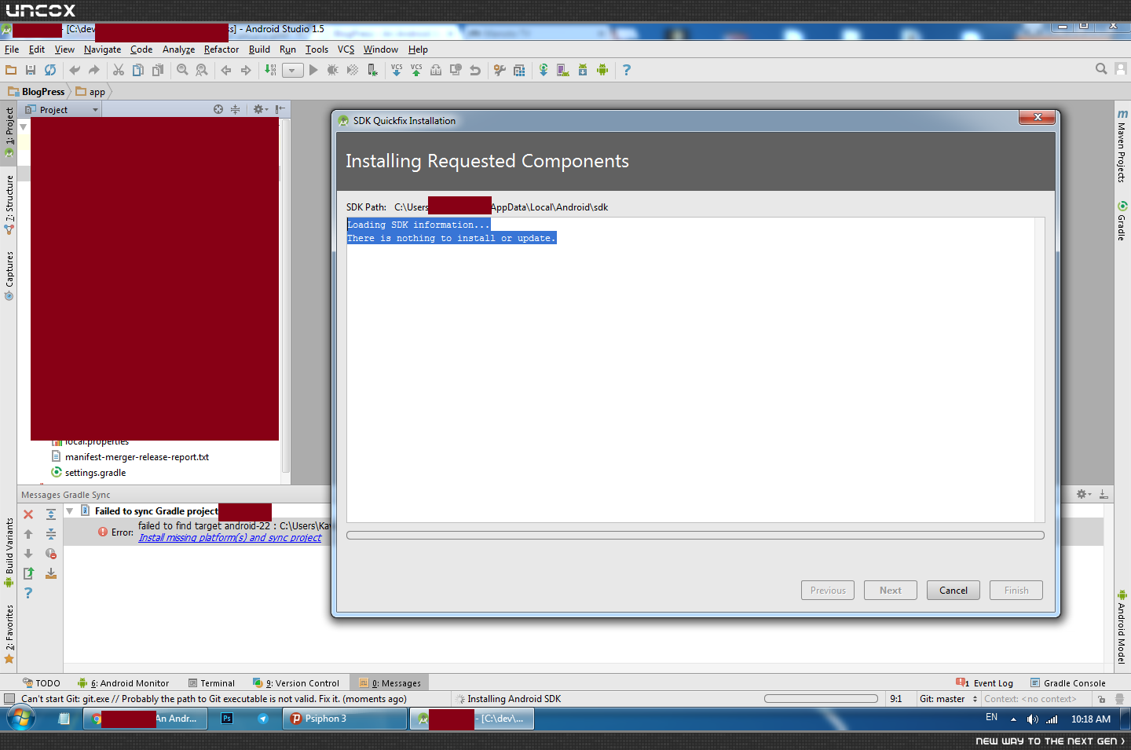Click the Navigate Back arrow icon
The height and width of the screenshot is (750, 1131).
226,70
